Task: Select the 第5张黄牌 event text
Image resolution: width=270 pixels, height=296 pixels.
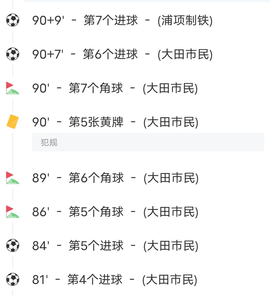Action: [x=96, y=122]
